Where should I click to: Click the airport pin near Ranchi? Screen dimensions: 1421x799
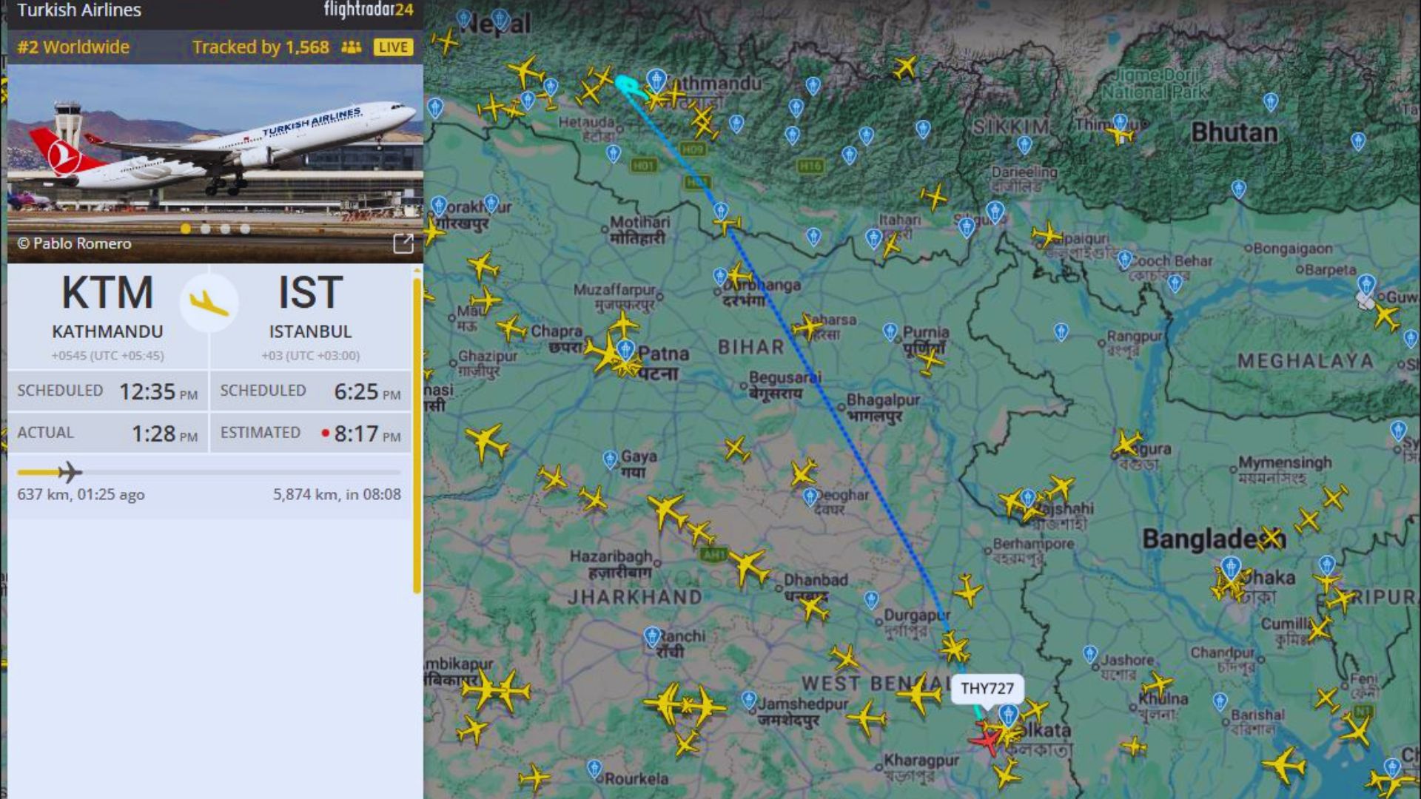click(x=652, y=636)
